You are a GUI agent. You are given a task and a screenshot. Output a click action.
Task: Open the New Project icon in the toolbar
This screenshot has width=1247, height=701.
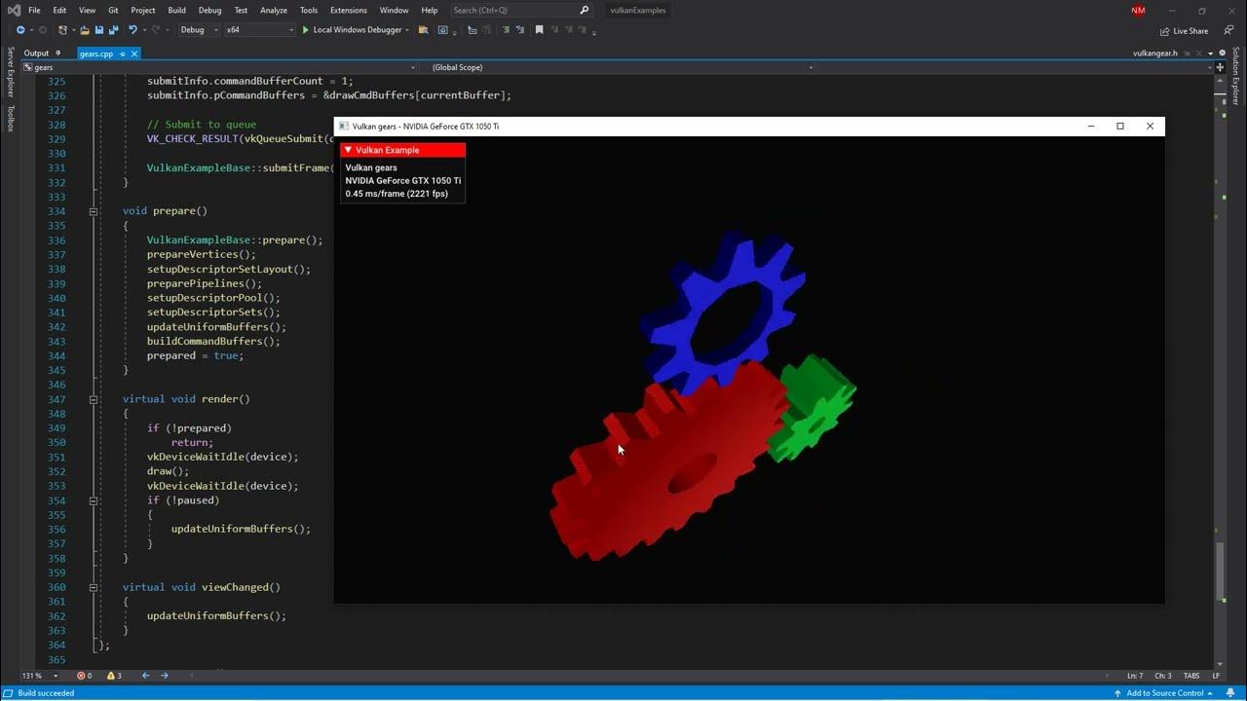pyautogui.click(x=62, y=30)
